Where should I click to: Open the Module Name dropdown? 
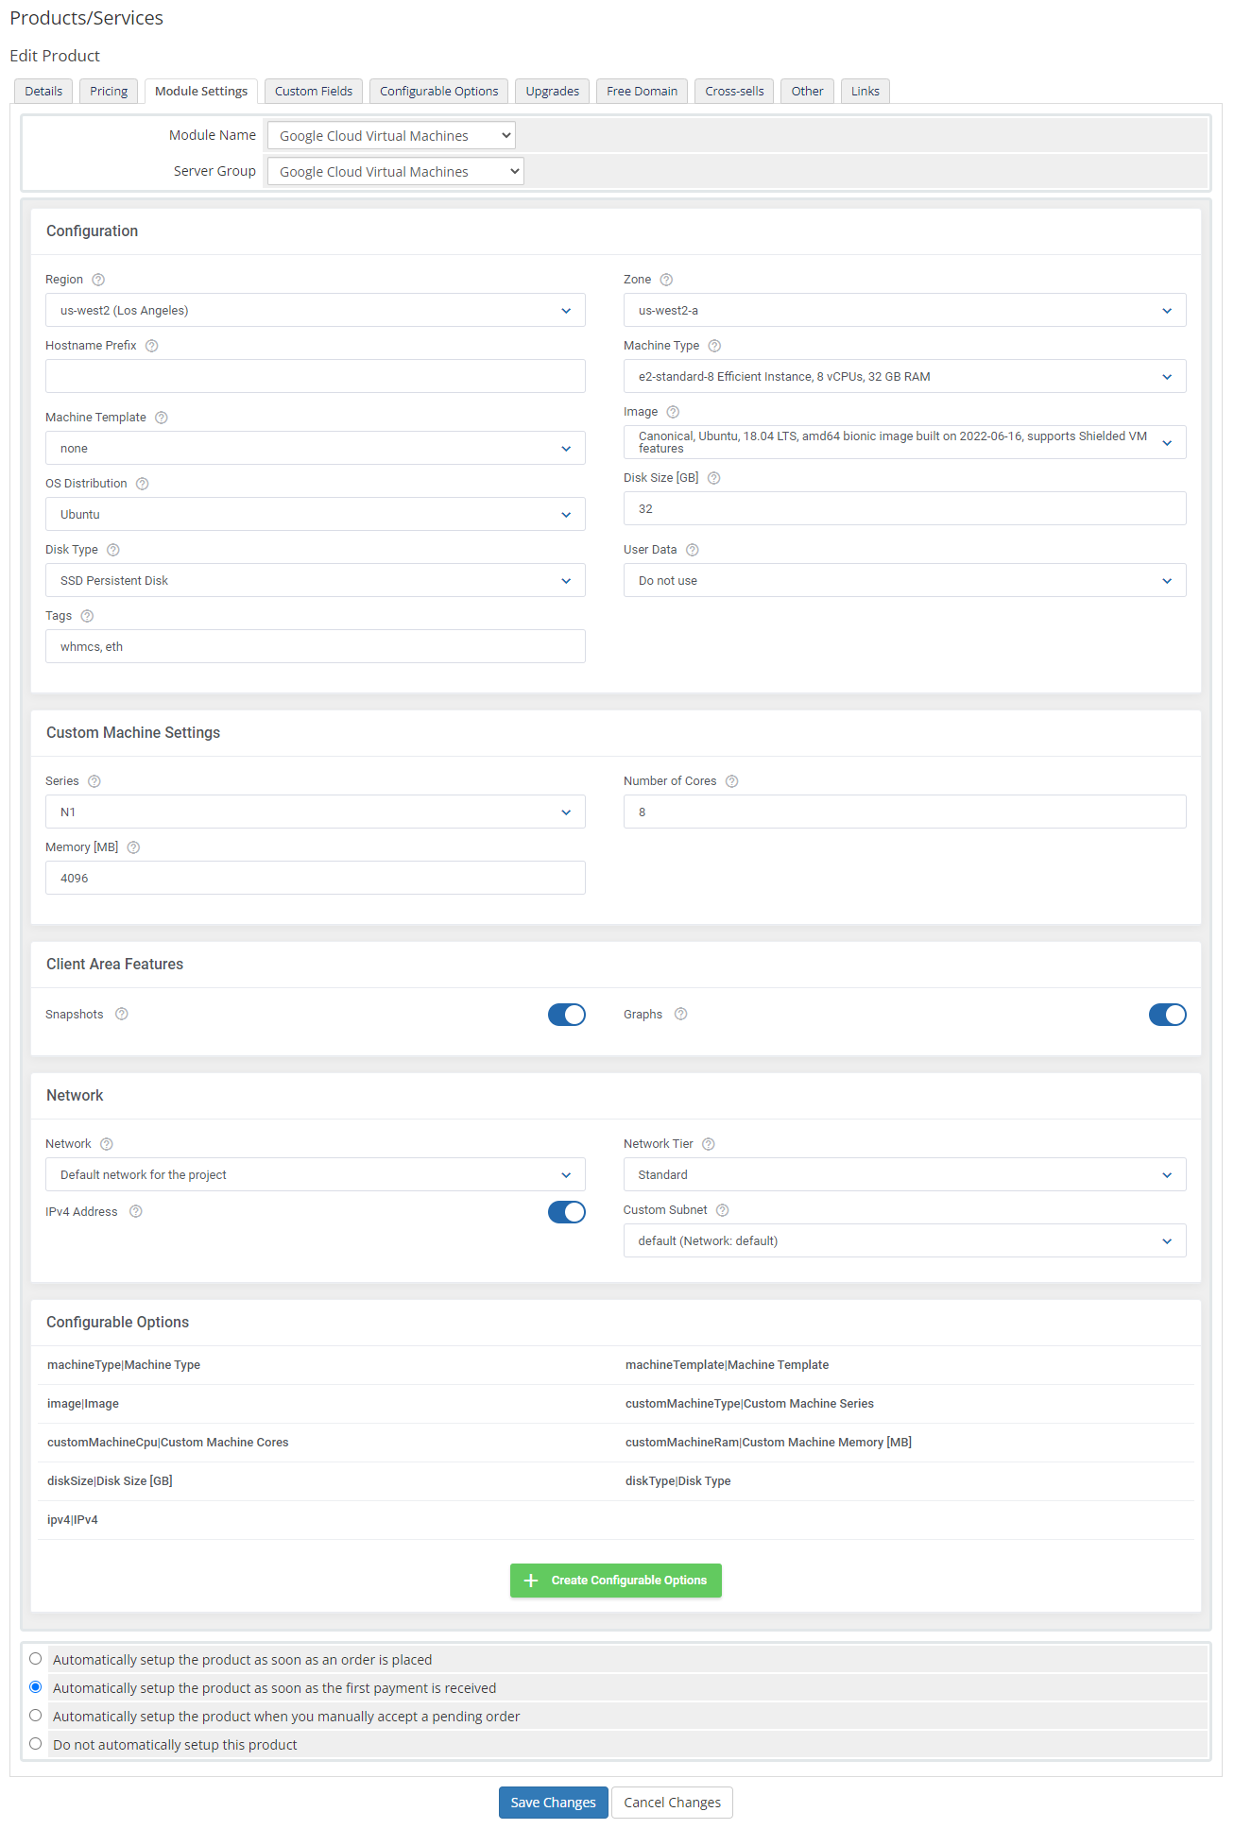point(391,135)
